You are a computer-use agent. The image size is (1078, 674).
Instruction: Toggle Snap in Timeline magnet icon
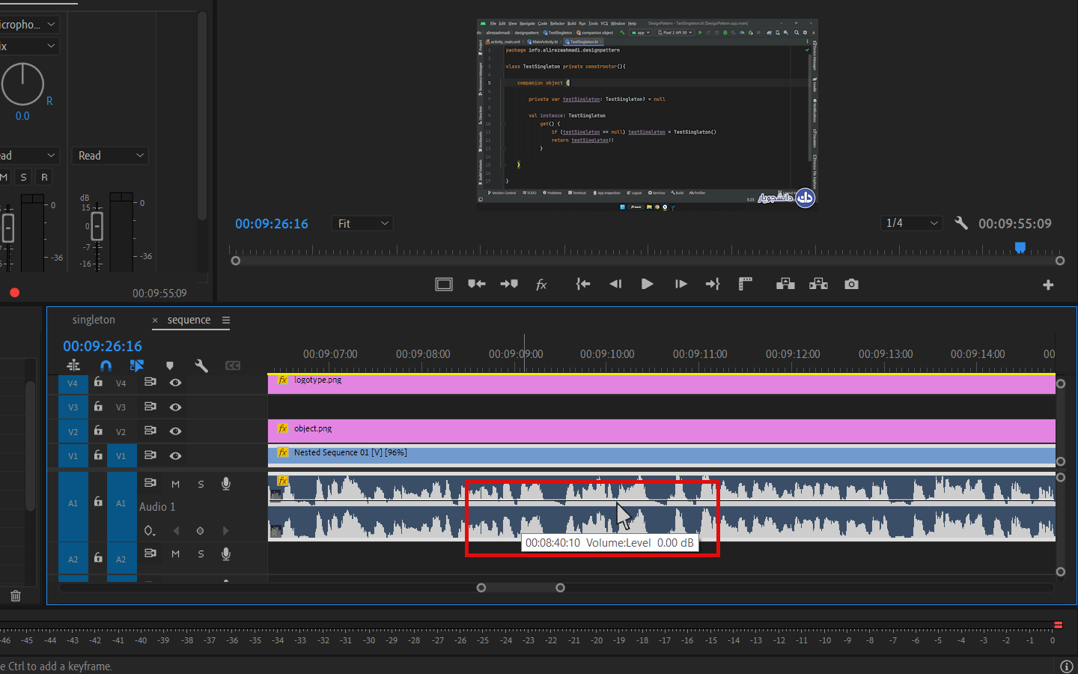(106, 365)
